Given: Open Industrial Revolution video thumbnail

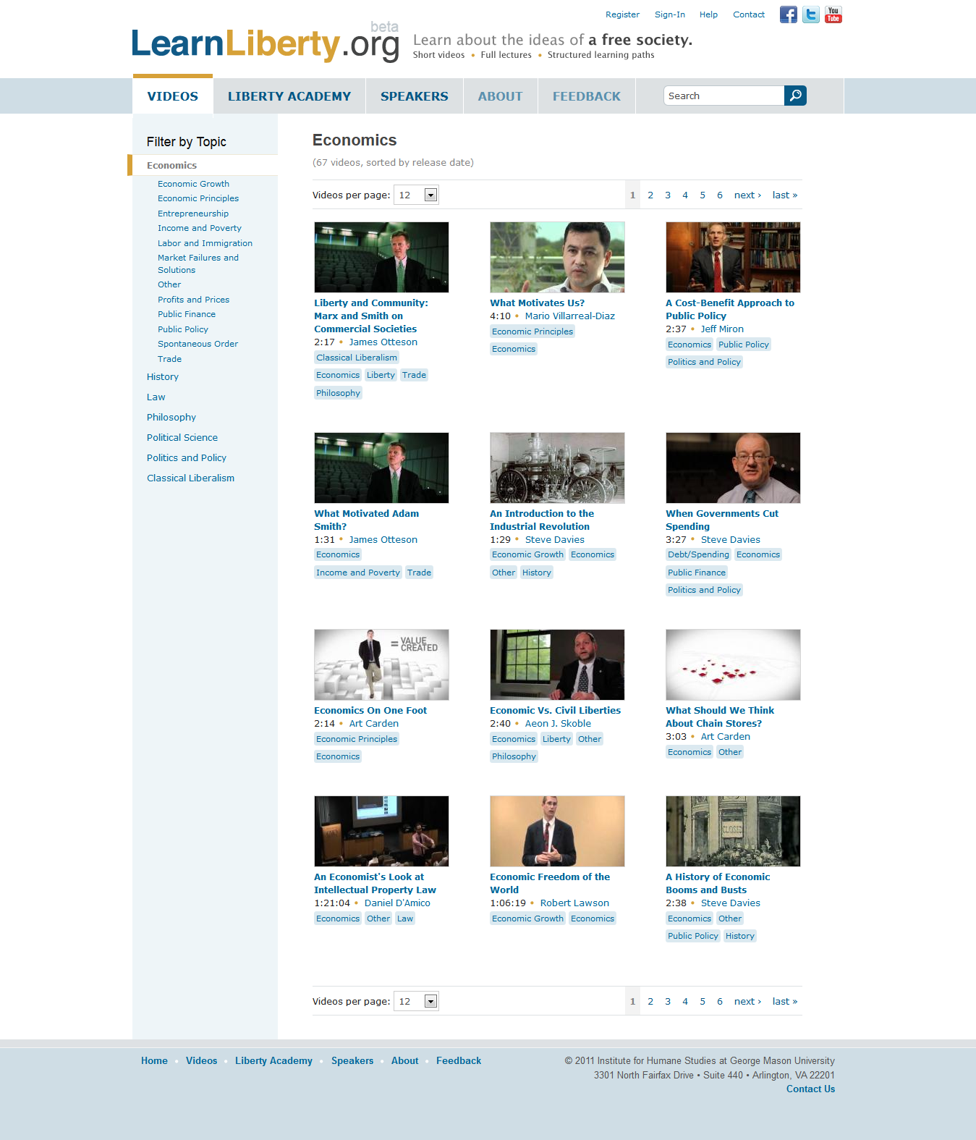Looking at the screenshot, I should (557, 468).
